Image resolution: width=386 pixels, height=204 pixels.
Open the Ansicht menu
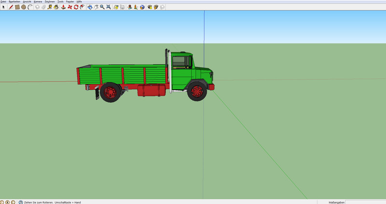(x=27, y=1)
